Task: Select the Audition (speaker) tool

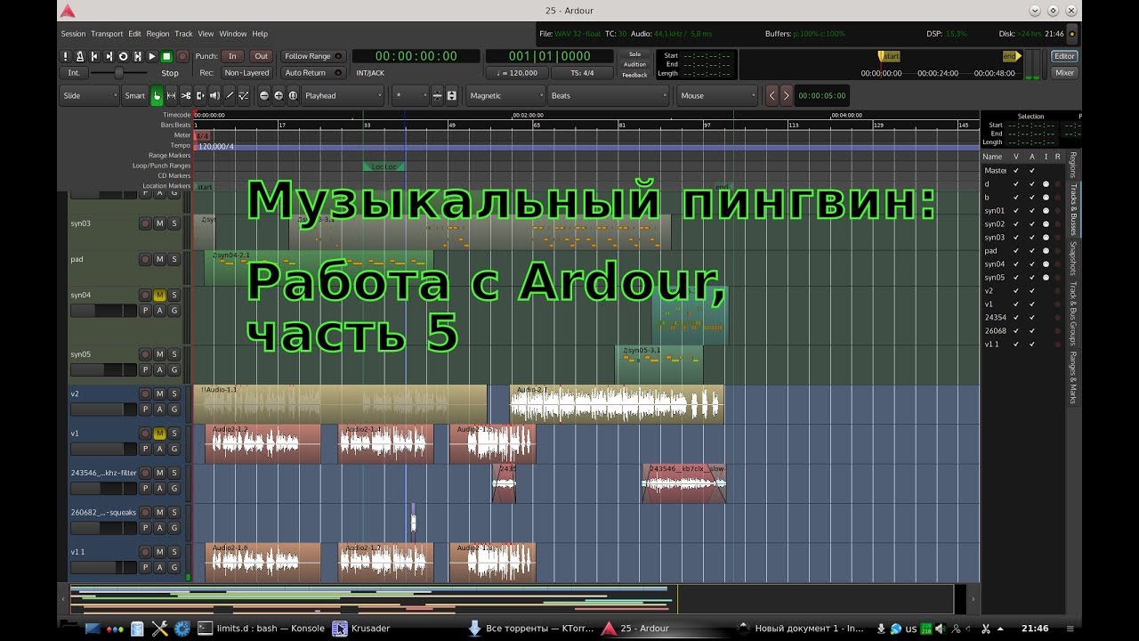Action: [x=214, y=95]
